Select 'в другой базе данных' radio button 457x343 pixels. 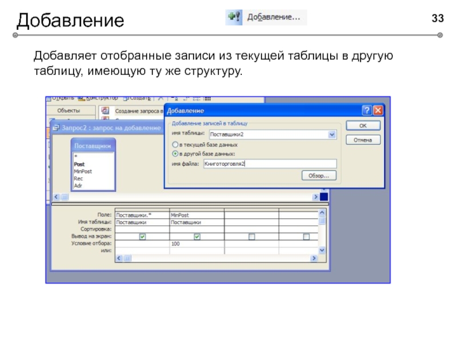point(175,153)
